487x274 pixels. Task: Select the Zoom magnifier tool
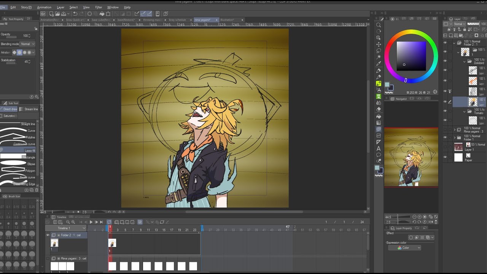click(379, 25)
